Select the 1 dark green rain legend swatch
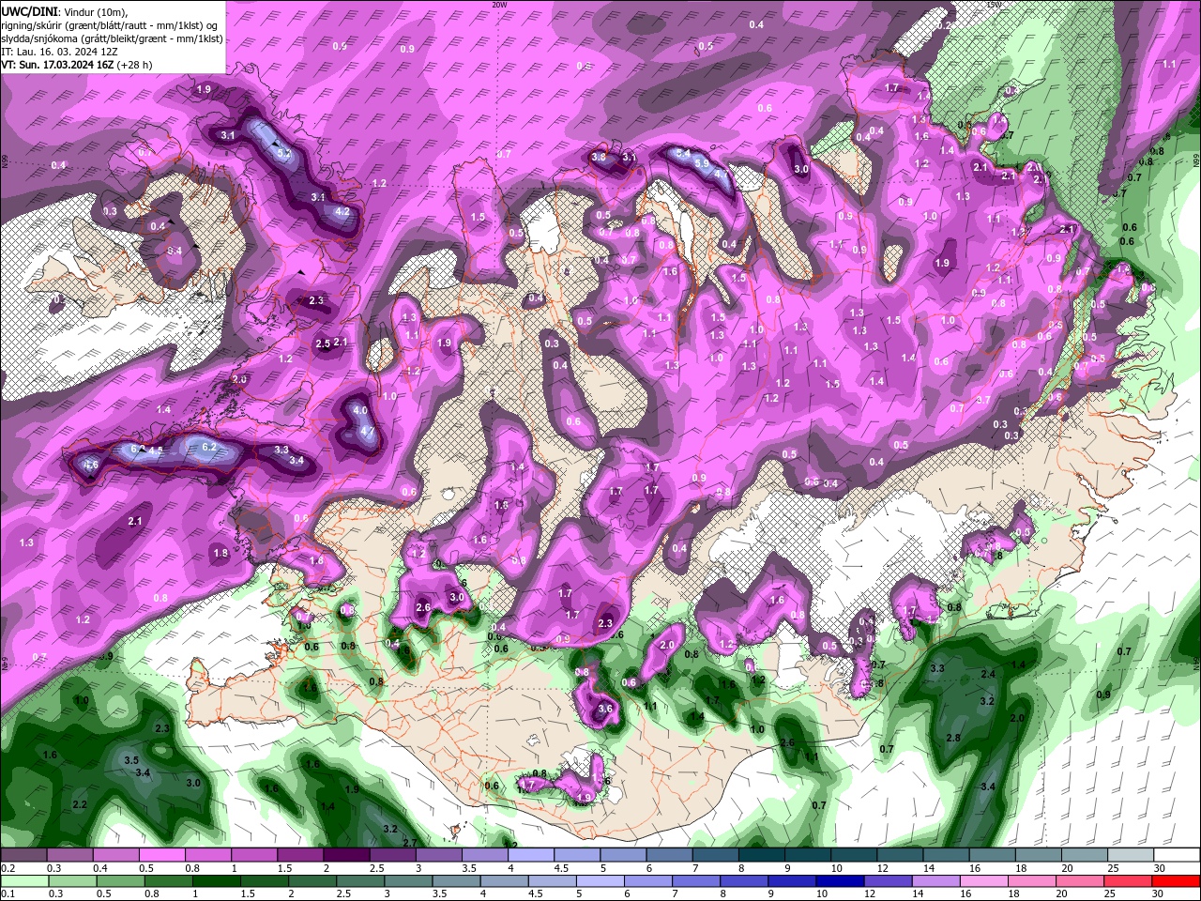Viewport: 1201px width, 901px height. tap(215, 881)
